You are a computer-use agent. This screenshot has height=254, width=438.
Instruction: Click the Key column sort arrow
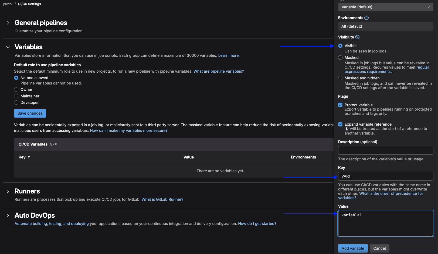(x=29, y=157)
